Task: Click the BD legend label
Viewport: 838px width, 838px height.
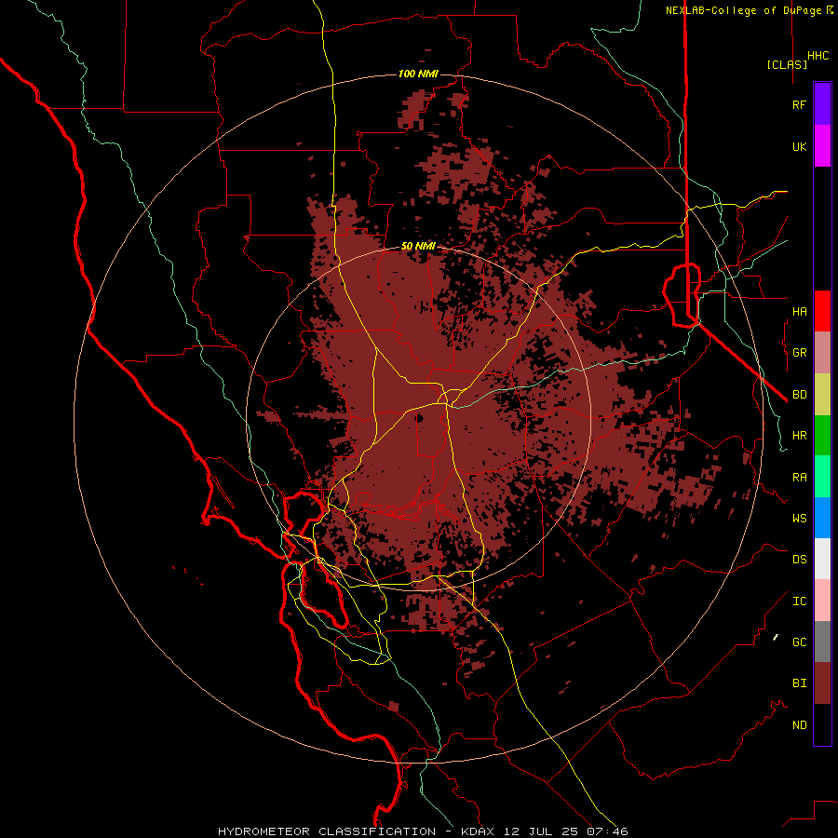Action: click(799, 395)
